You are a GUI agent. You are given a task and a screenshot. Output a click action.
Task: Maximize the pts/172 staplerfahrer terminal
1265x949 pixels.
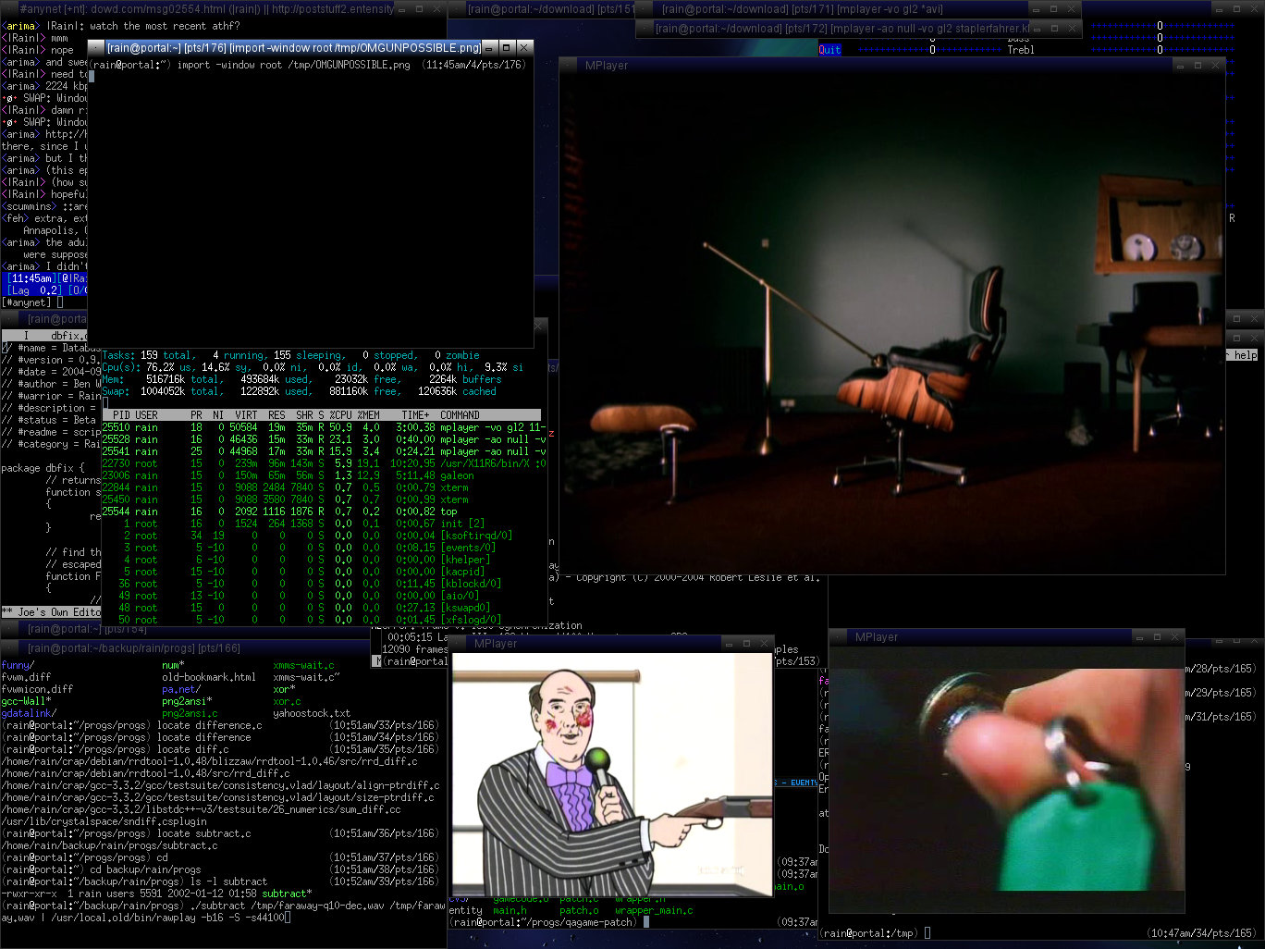tap(1053, 29)
